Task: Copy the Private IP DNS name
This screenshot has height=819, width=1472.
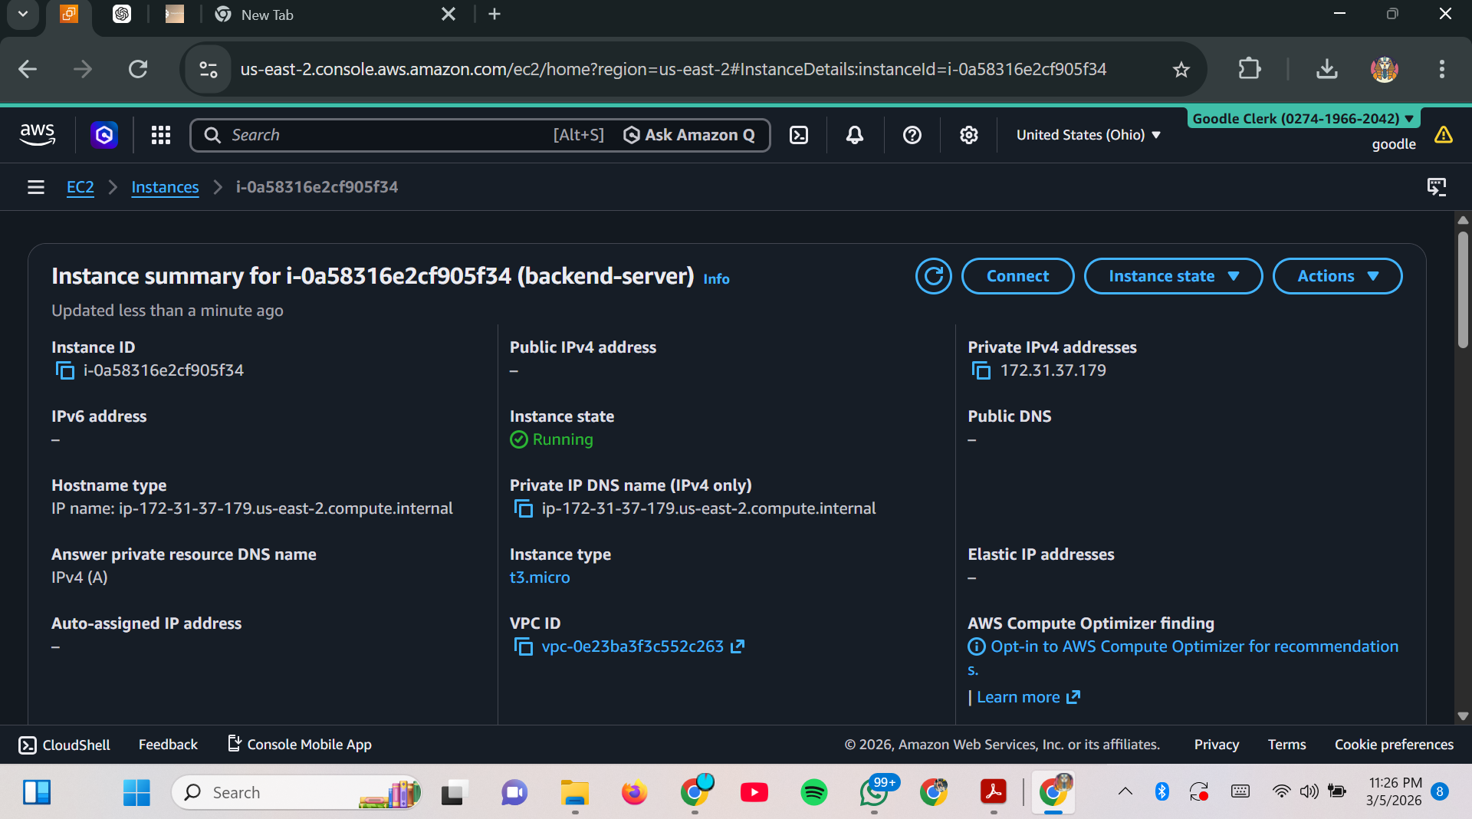Action: [523, 509]
